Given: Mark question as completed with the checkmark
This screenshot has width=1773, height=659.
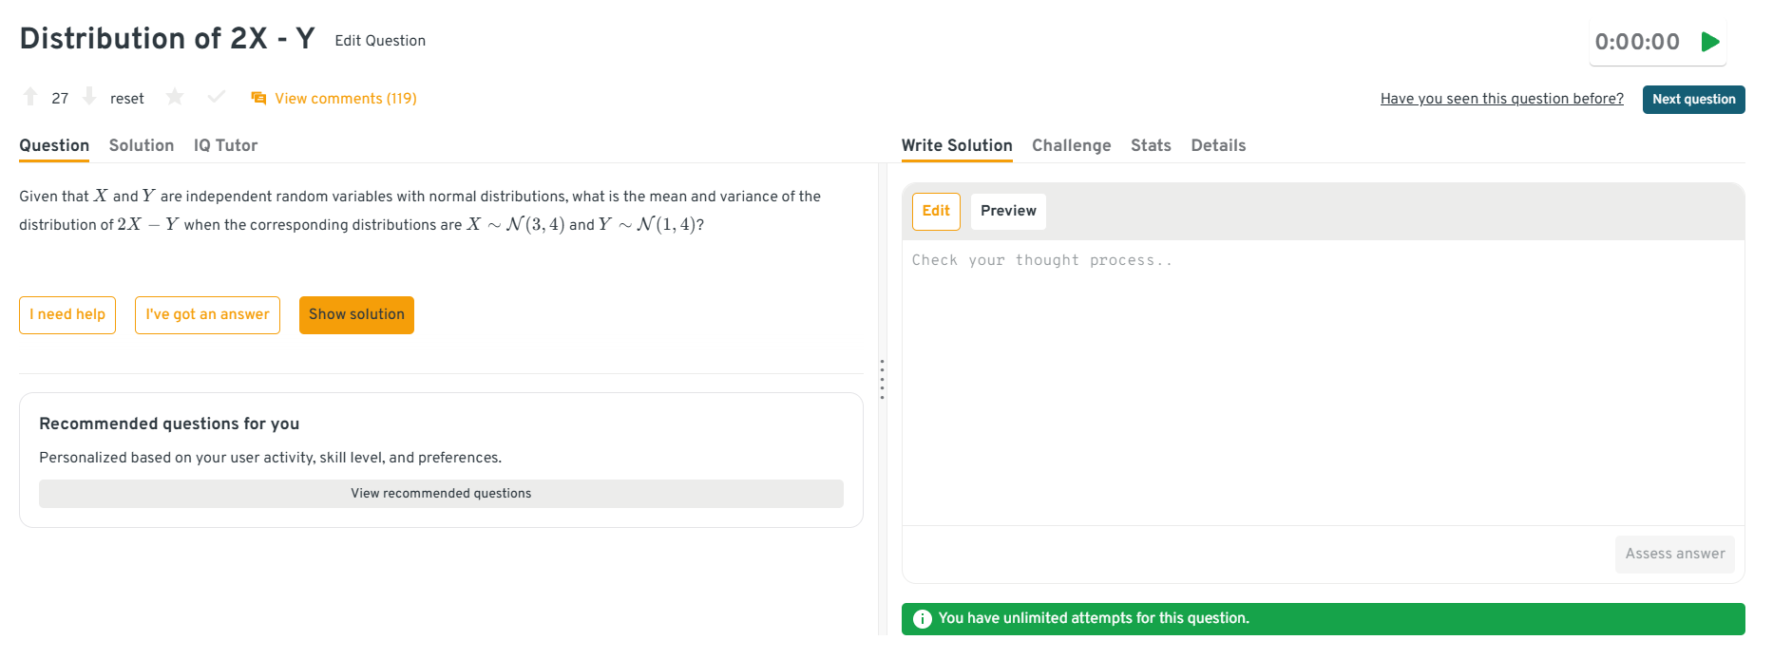Looking at the screenshot, I should 217,97.
